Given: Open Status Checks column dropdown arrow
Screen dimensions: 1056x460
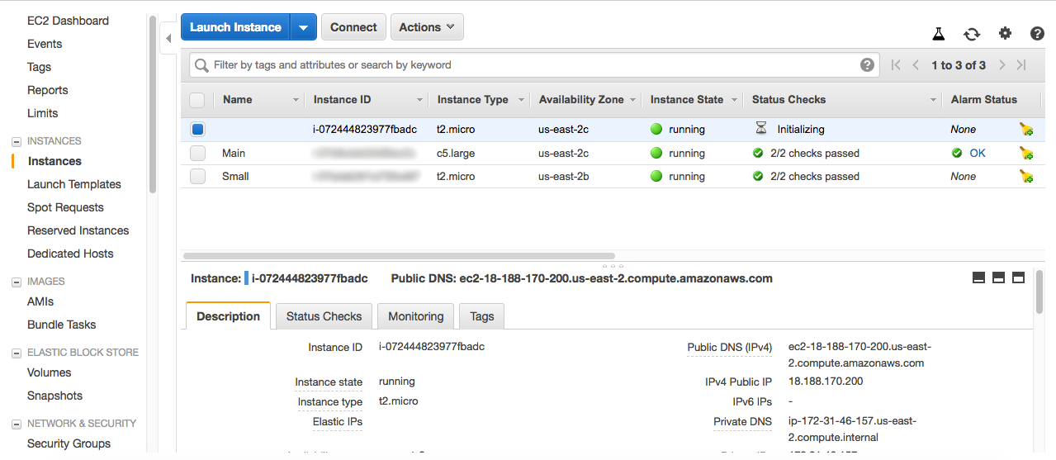Looking at the screenshot, I should pos(934,100).
